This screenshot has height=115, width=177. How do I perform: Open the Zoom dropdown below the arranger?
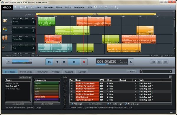157,56
